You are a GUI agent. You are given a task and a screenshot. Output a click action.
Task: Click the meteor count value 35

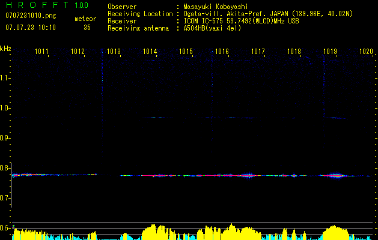pyautogui.click(x=87, y=28)
